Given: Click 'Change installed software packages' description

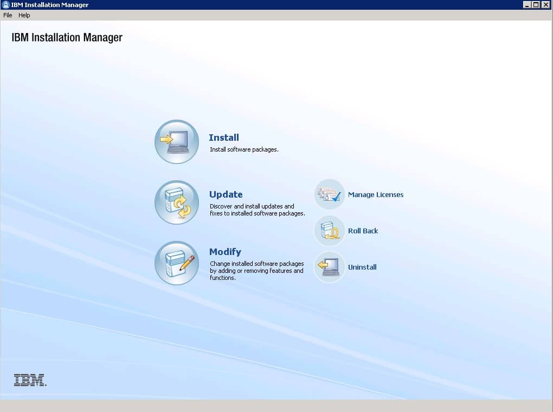Looking at the screenshot, I should click(x=257, y=271).
